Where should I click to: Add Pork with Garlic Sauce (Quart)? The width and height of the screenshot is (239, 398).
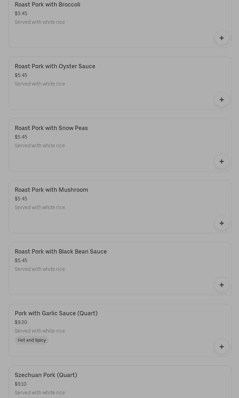coord(221,347)
